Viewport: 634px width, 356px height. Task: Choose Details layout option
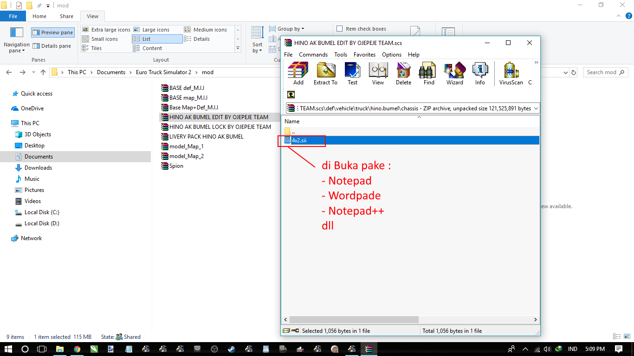coord(197,39)
